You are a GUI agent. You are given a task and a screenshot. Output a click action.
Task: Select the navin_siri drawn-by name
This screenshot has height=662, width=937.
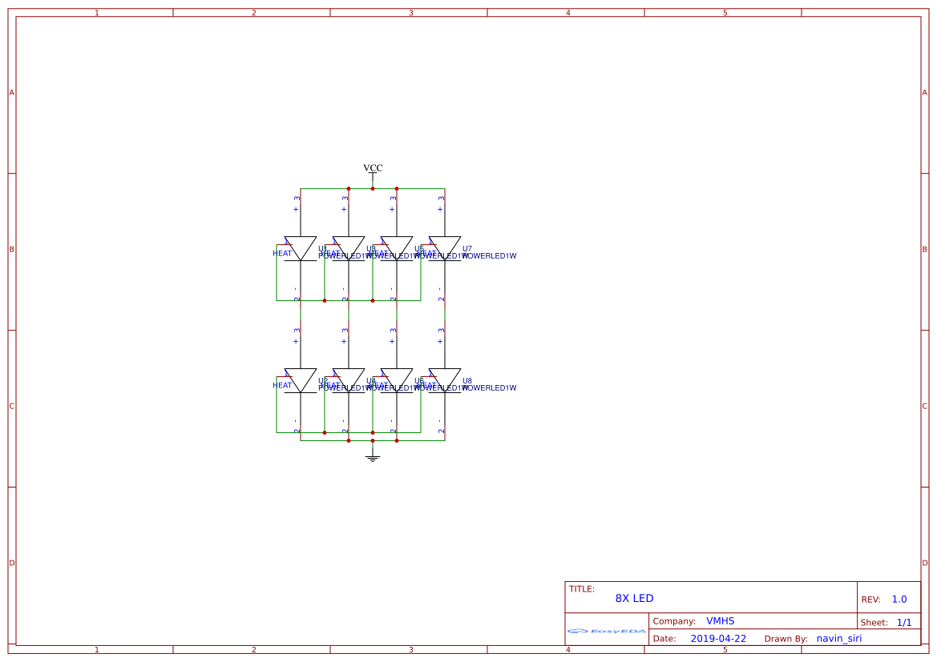839,638
